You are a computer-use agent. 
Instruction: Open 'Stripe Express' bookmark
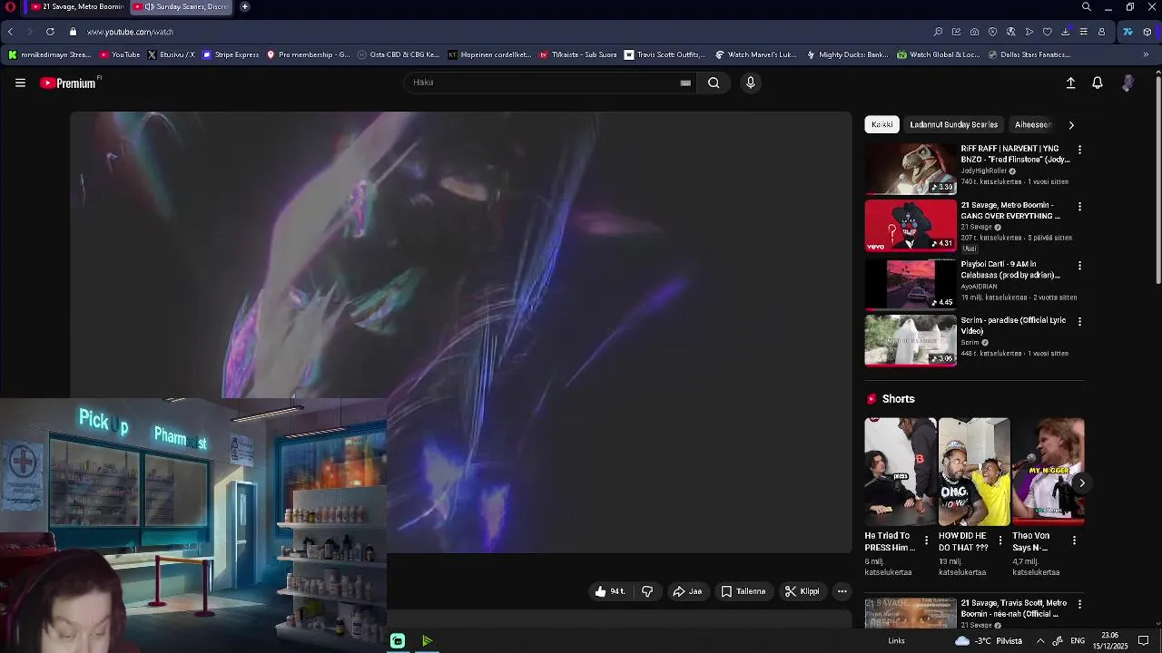(x=231, y=54)
